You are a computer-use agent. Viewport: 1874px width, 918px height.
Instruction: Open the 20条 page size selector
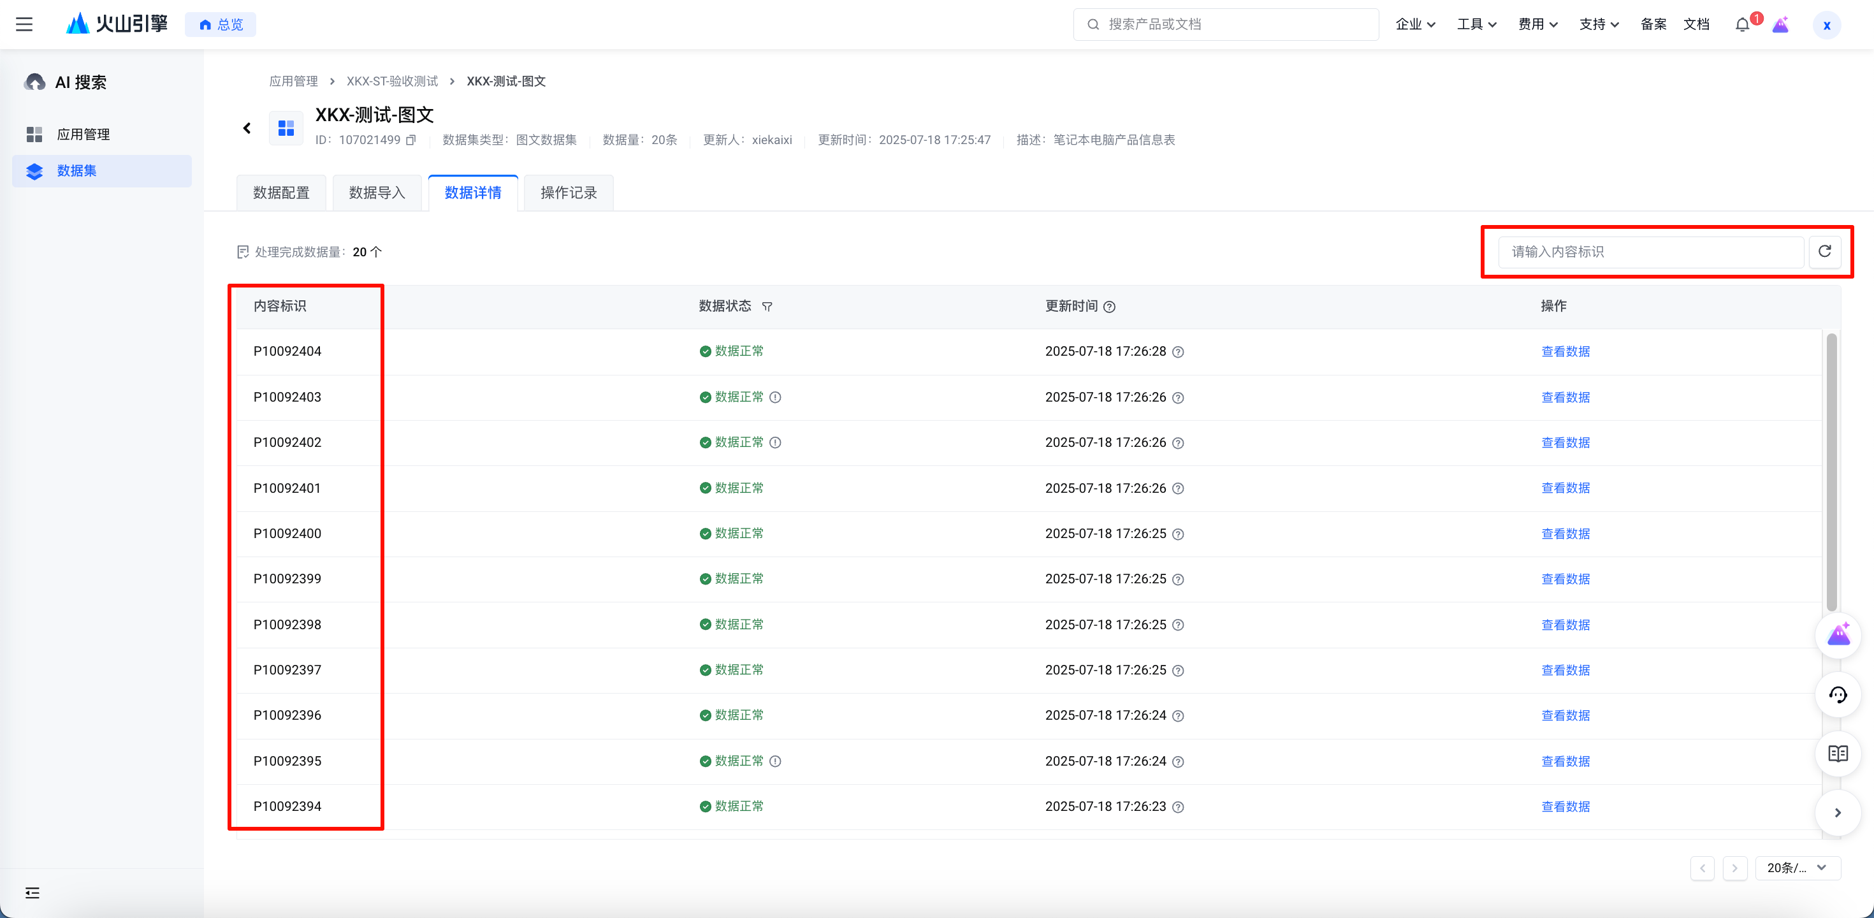(1797, 867)
